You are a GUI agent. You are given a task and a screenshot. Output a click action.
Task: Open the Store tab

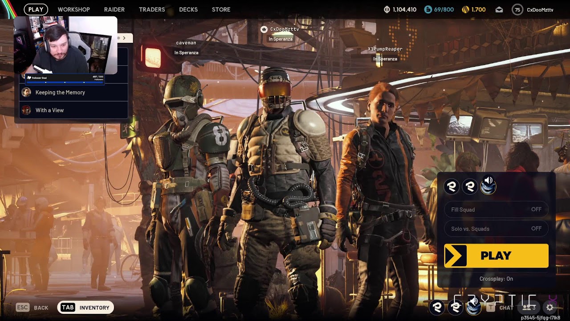221,9
